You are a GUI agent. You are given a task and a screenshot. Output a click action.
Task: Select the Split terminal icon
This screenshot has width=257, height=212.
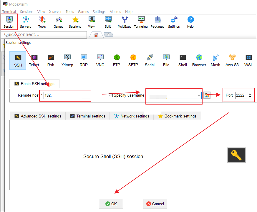108,22
